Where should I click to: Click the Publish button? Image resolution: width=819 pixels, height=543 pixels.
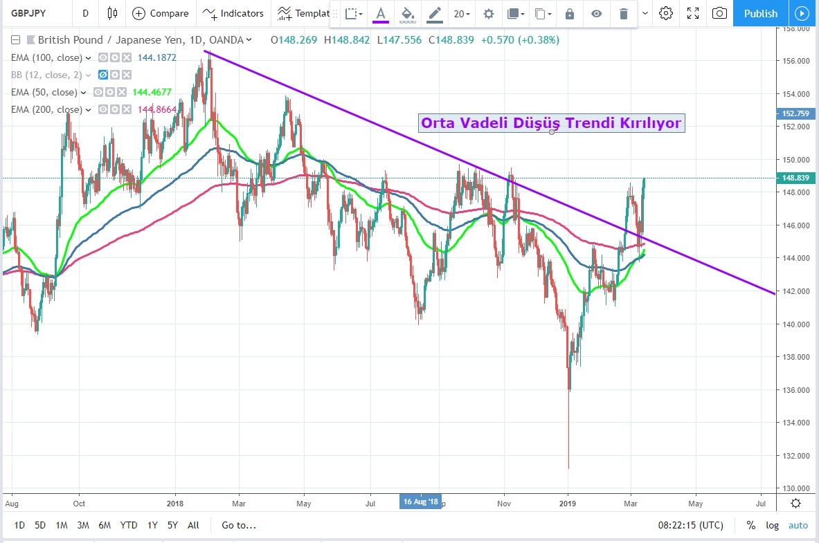pyautogui.click(x=760, y=13)
